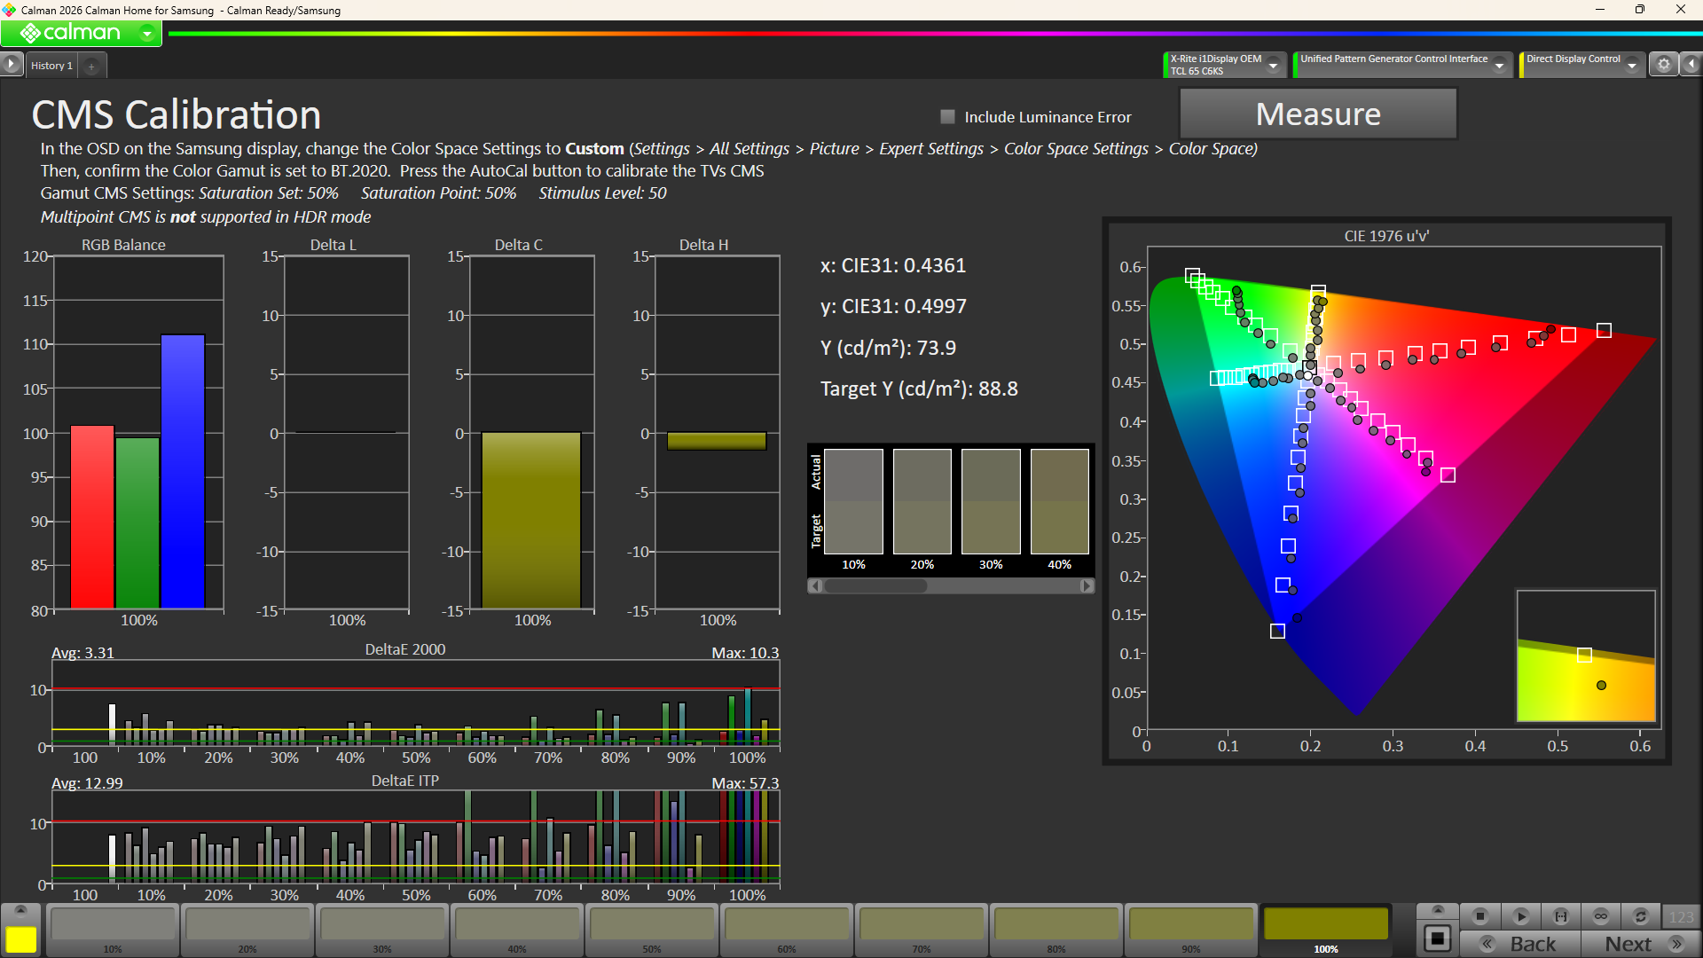Screen dimensions: 1703x958
Task: Toggle the 123 numeric display button
Action: (1681, 916)
